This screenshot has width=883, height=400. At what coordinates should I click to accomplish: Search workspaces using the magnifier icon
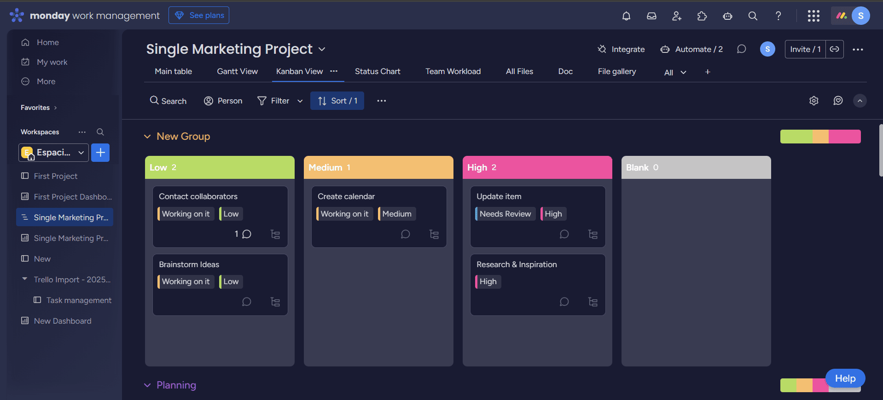[100, 132]
